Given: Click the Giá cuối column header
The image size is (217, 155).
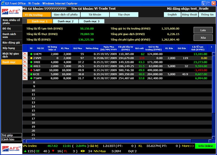Looking at the screenshot, I should coord(139,48).
